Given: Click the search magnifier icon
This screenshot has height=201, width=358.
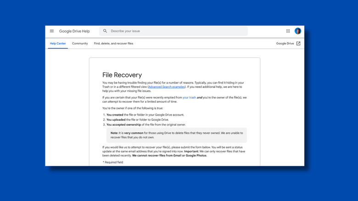Looking at the screenshot, I should pos(105,31).
